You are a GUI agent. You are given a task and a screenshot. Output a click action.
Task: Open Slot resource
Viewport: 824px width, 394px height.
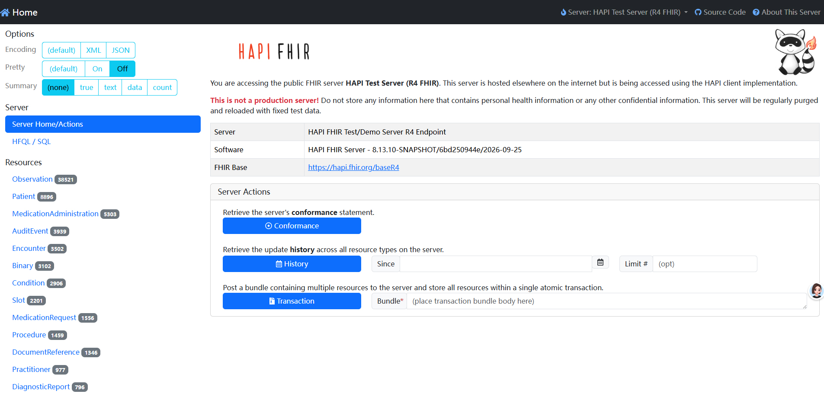tap(19, 300)
